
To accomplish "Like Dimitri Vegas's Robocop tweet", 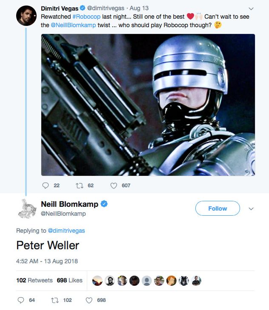I will point(114,186).
